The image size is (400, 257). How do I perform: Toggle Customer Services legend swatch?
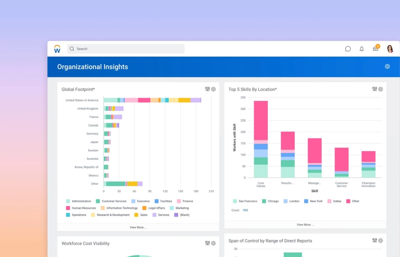98,201
